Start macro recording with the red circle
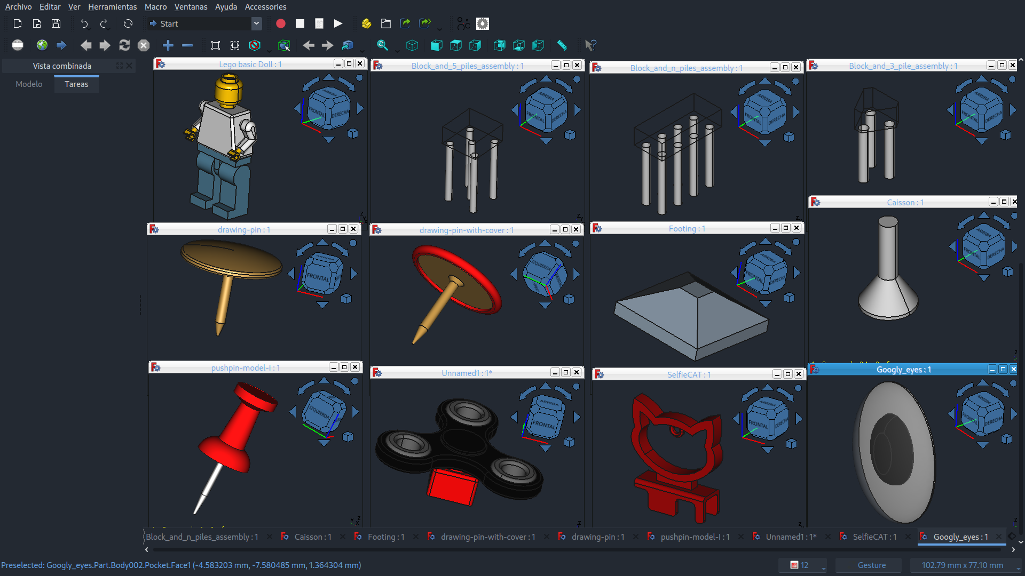The height and width of the screenshot is (576, 1025). 281,23
